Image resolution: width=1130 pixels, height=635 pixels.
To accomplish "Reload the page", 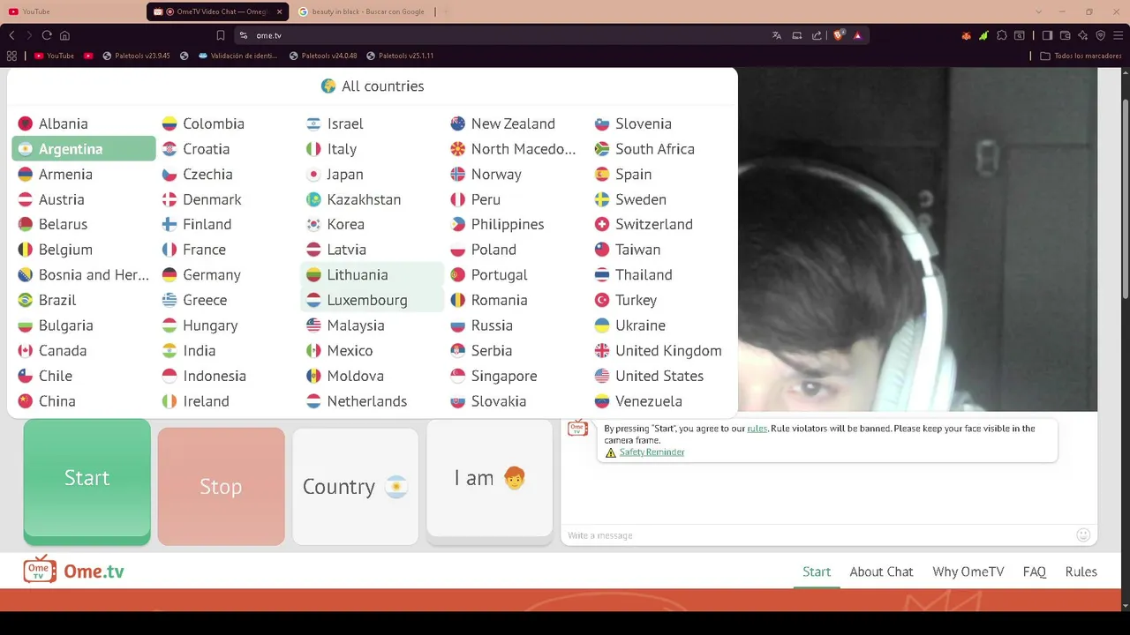I will coord(47,35).
